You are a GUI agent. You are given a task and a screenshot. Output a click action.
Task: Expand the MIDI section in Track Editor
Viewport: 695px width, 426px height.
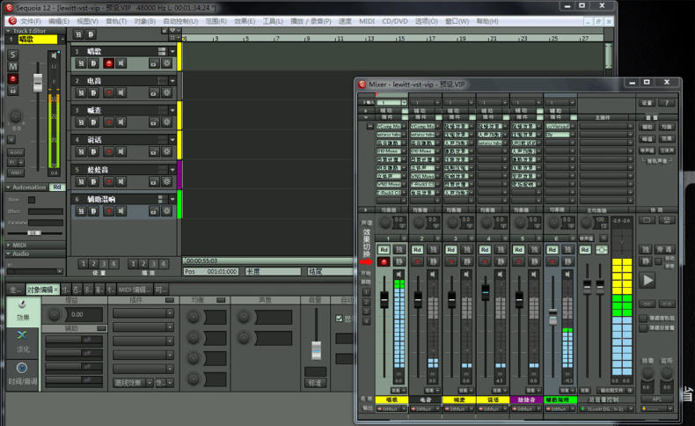(19, 245)
